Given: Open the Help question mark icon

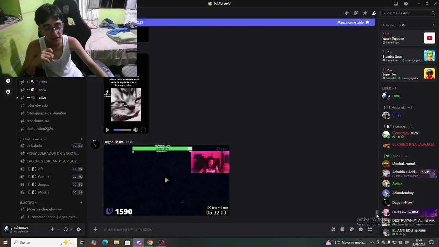Looking at the screenshot, I should coord(406,3).
